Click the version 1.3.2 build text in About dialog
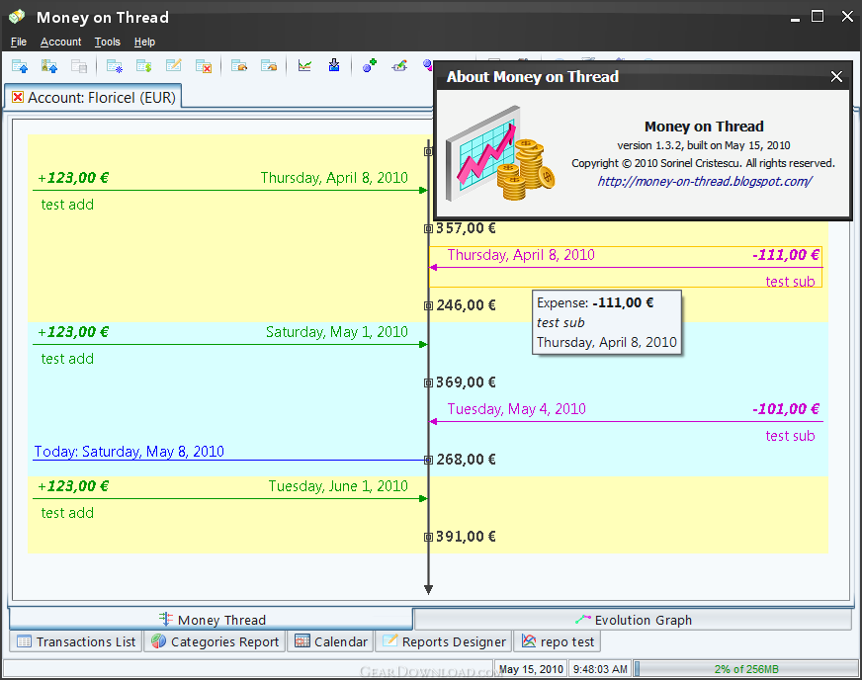862x680 pixels. click(x=704, y=145)
